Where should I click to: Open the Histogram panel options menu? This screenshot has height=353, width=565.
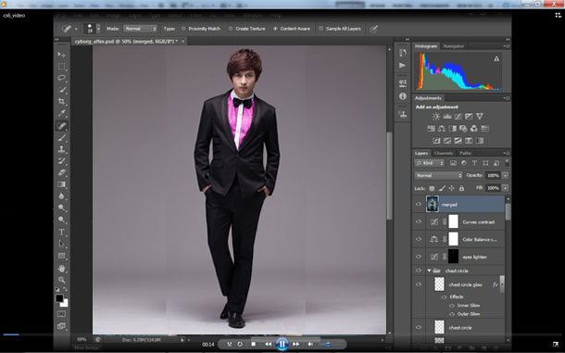coord(507,46)
